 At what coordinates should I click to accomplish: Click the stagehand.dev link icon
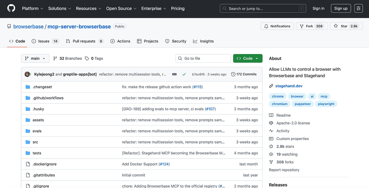pyautogui.click(x=271, y=86)
